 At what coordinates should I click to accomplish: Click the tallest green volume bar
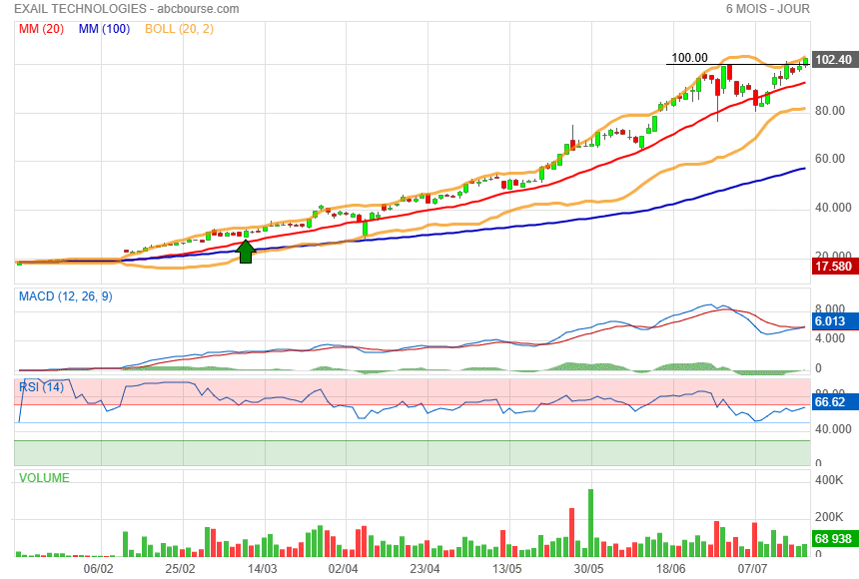[590, 523]
